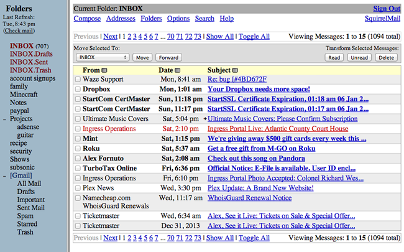404x252 pixels.
Task: Open "Your Dropbox needs more space!" email
Action: click(259, 89)
